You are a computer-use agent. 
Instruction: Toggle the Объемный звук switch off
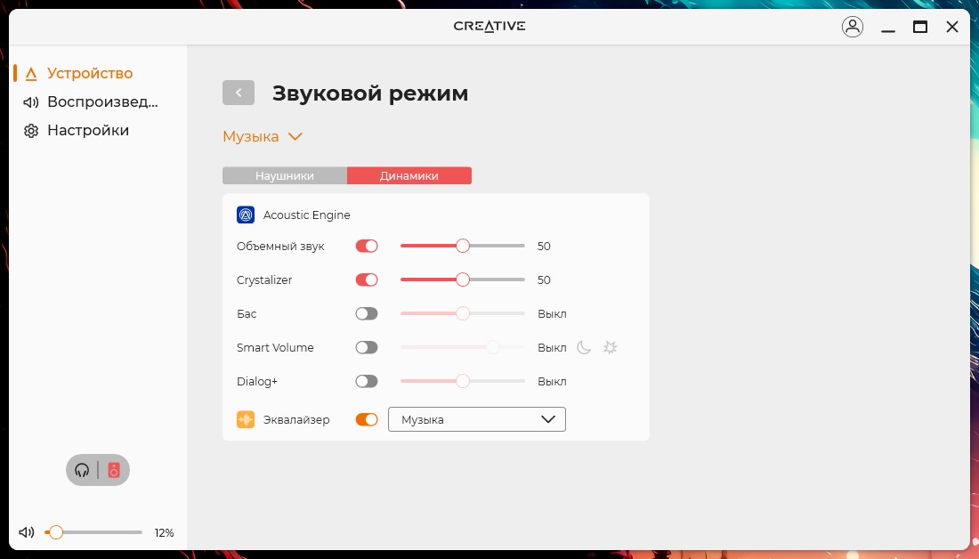(x=367, y=246)
